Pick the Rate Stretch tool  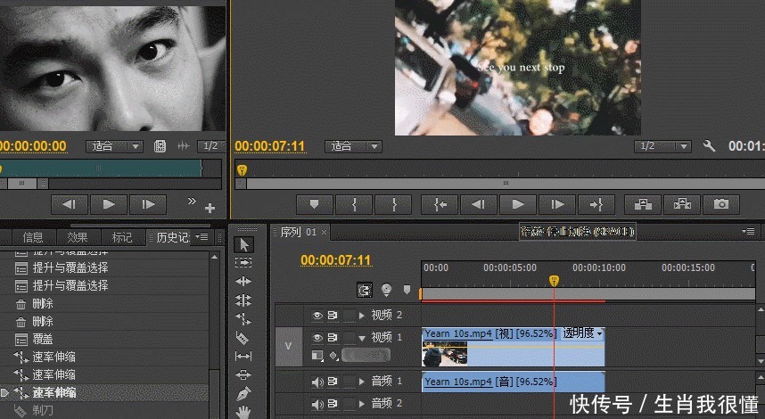point(244,319)
